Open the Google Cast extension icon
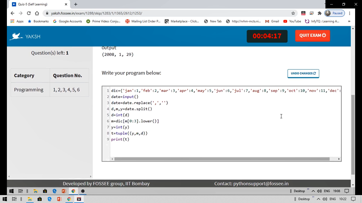The width and height of the screenshot is (362, 203). 311,13
